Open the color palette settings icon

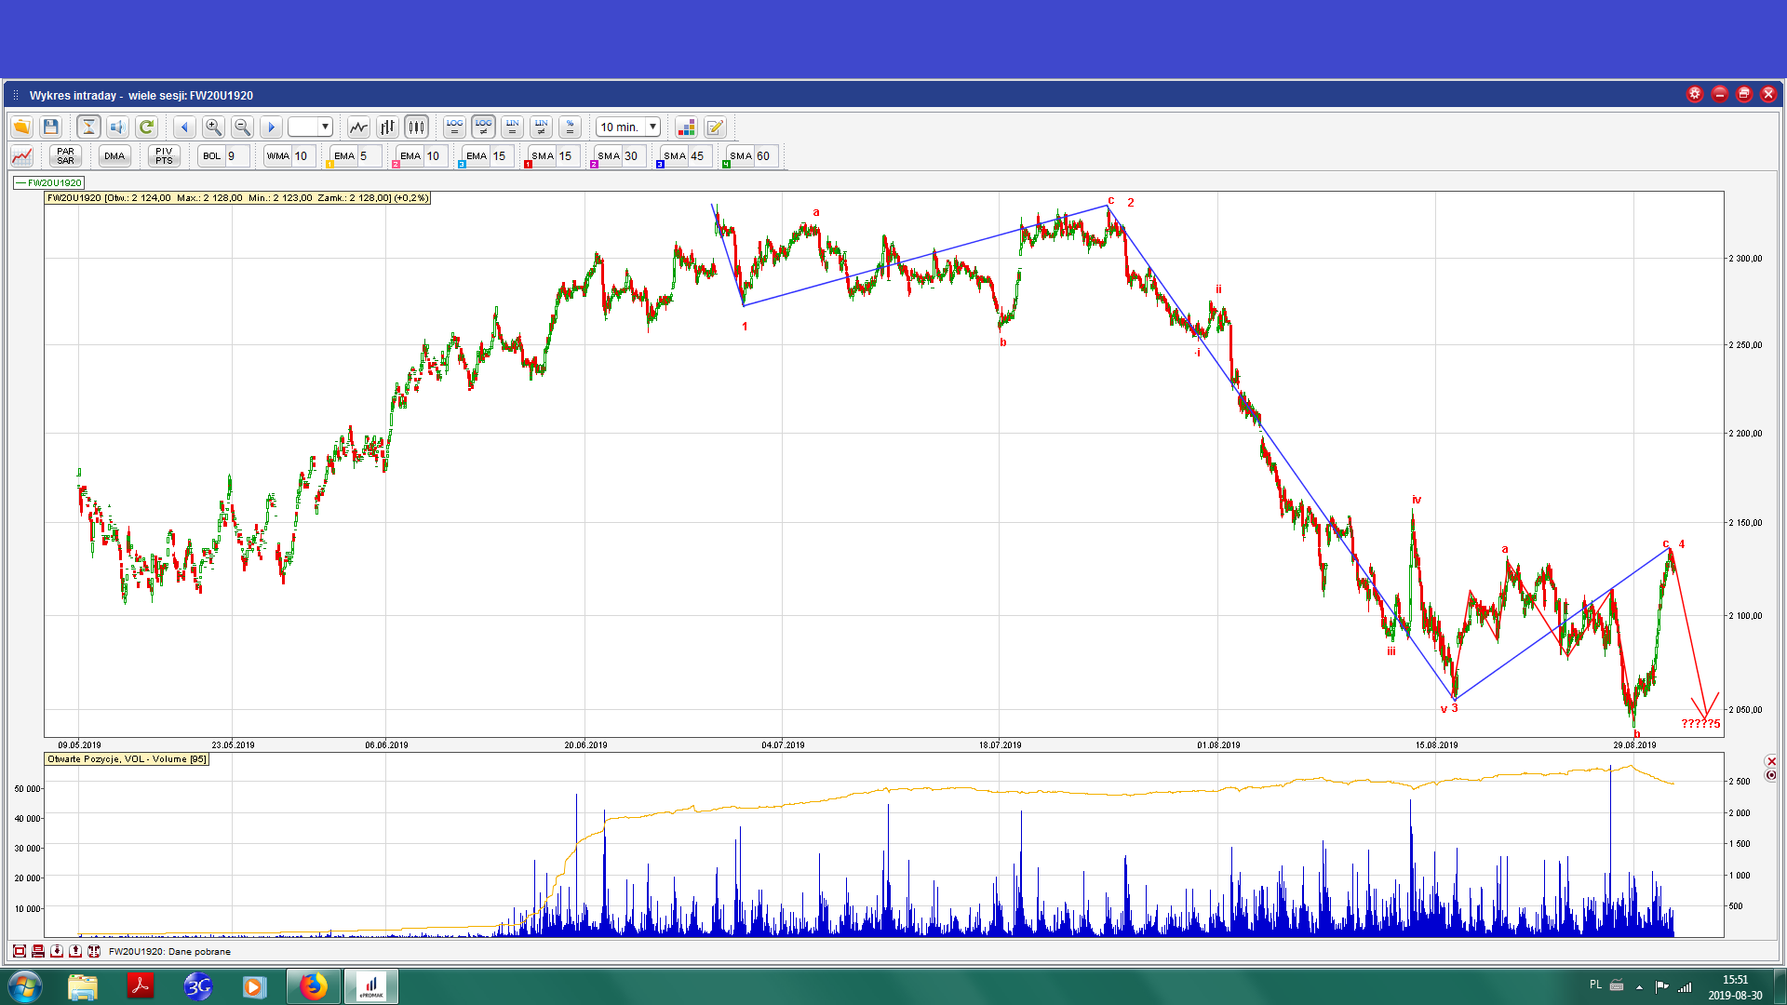(x=686, y=127)
